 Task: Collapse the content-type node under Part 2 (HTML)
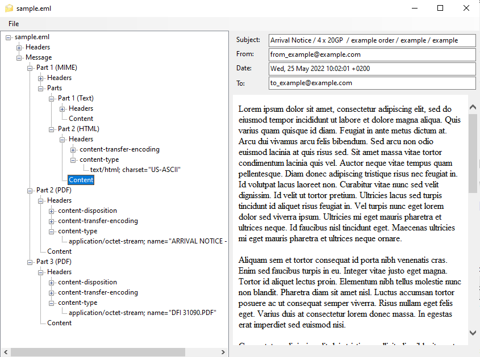(x=72, y=159)
